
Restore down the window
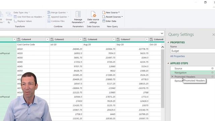205,2
